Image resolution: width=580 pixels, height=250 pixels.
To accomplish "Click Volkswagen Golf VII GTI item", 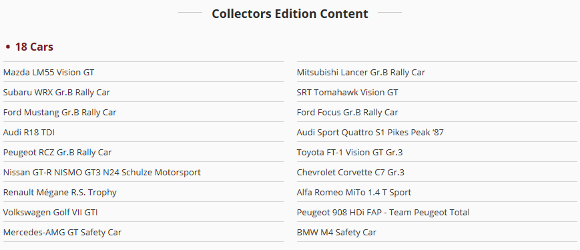I will tap(143, 212).
